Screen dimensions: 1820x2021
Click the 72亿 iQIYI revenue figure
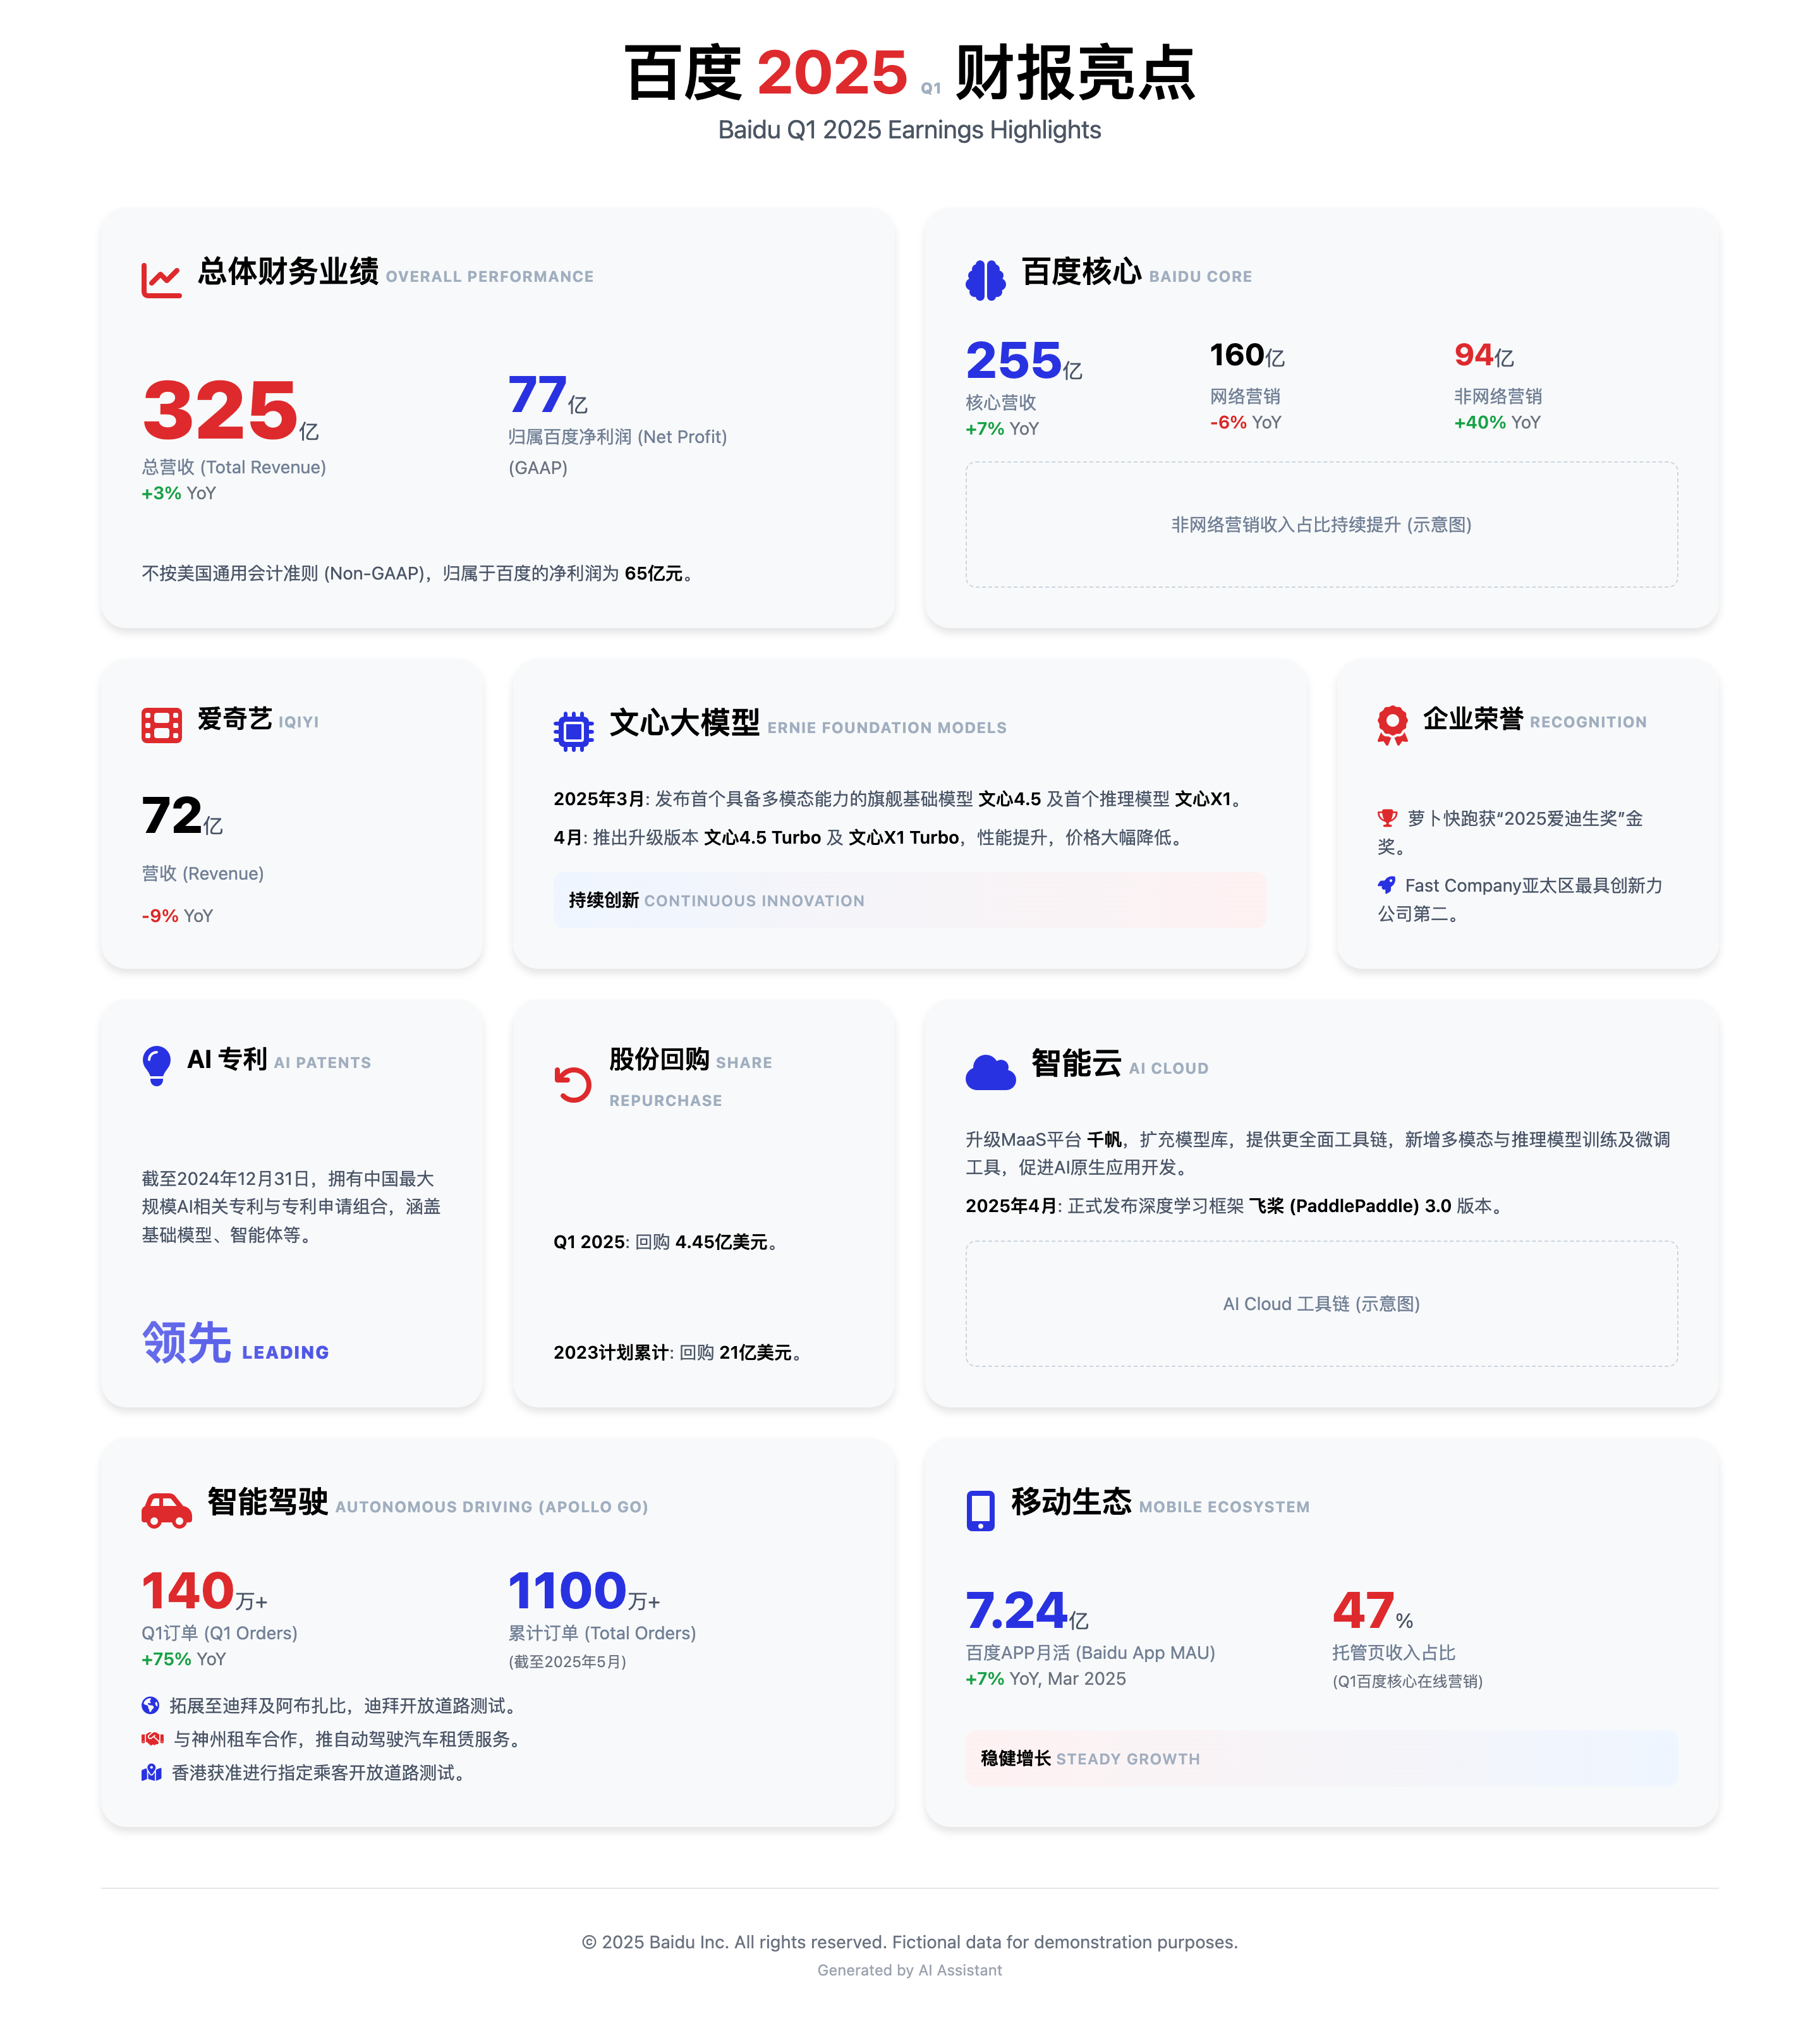pyautogui.click(x=182, y=816)
